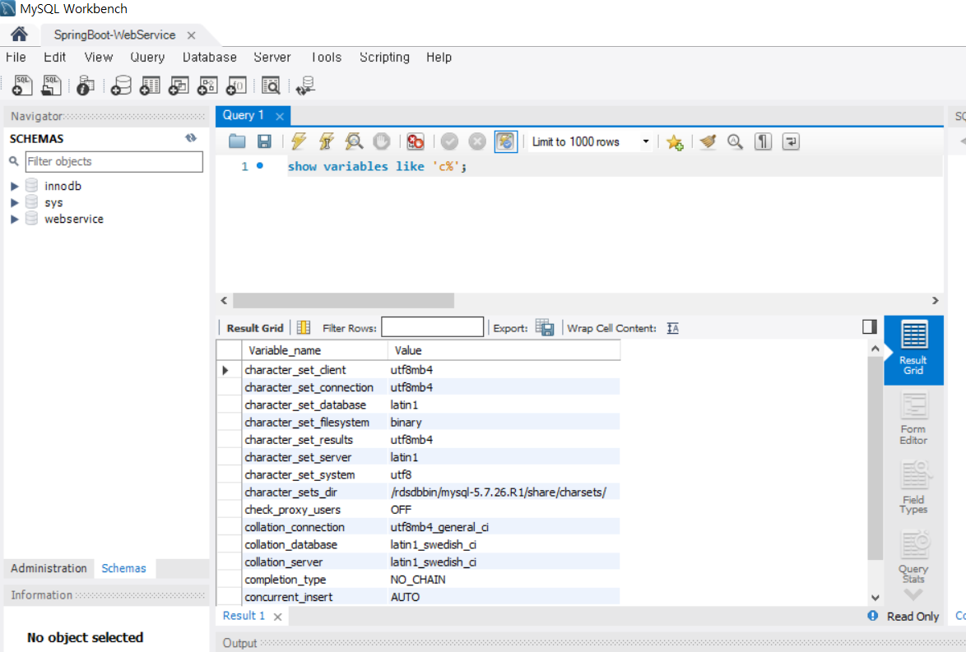966x652 pixels.
Task: Search table data icon
Action: 271,85
